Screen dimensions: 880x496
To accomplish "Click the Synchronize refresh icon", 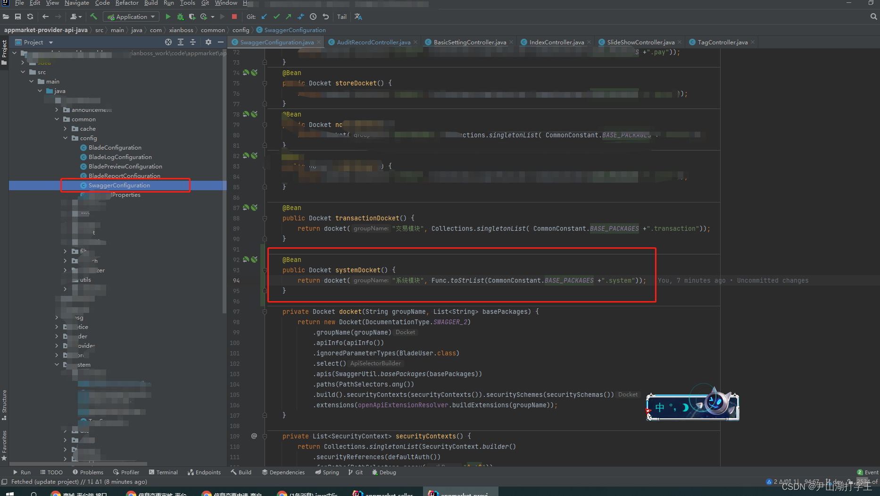I will [30, 17].
